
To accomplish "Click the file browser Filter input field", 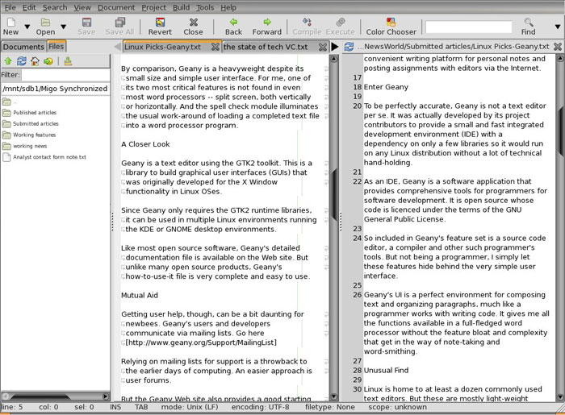I will [65, 75].
